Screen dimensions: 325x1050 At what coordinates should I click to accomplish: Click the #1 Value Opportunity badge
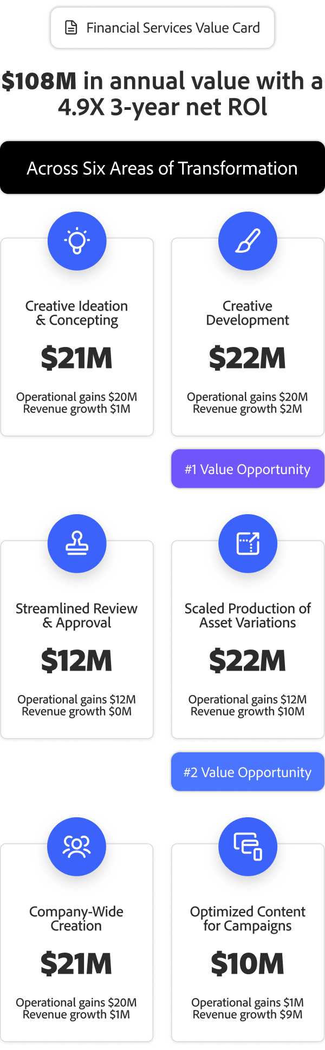coord(248,469)
